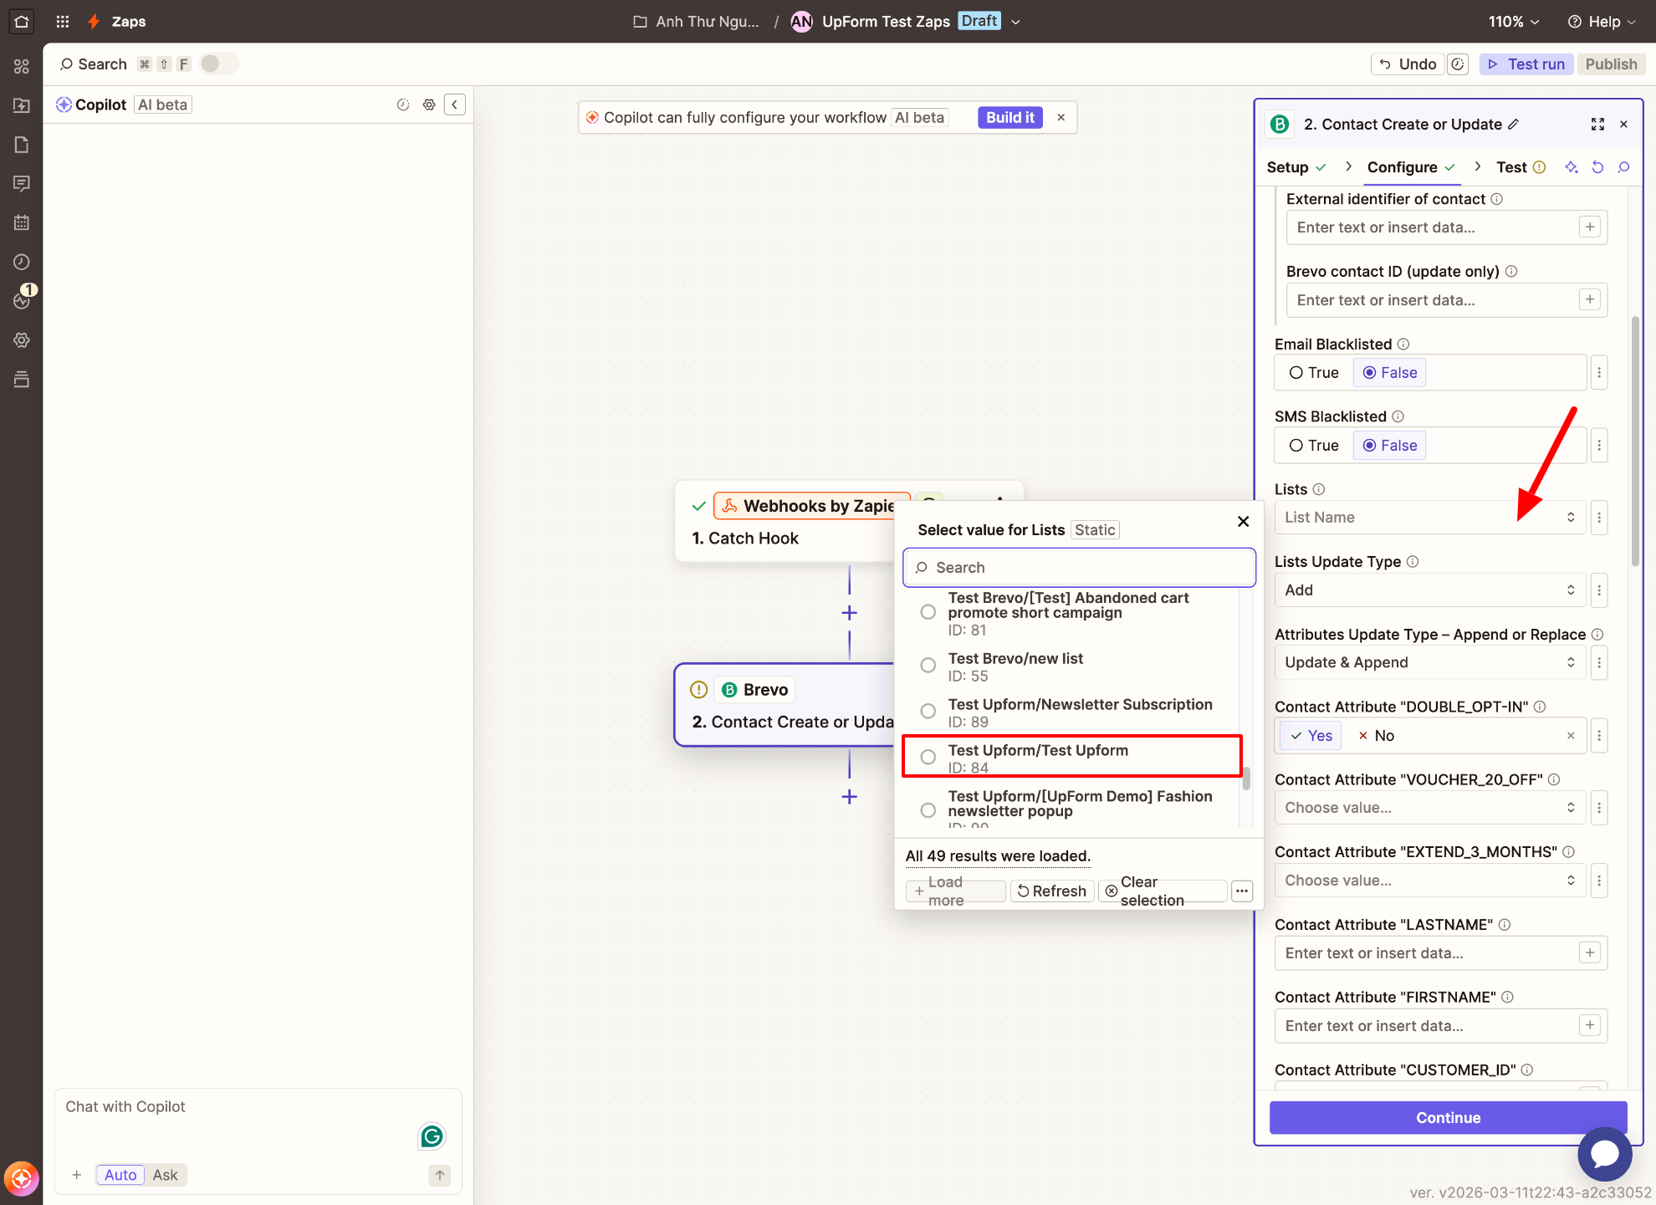Open the apps grid menu
1656x1205 pixels.
click(63, 22)
